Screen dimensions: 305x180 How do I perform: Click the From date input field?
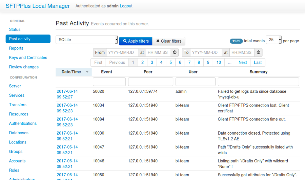(122, 52)
